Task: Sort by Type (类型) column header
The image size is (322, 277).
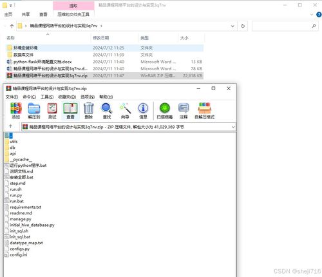Action: (144, 38)
